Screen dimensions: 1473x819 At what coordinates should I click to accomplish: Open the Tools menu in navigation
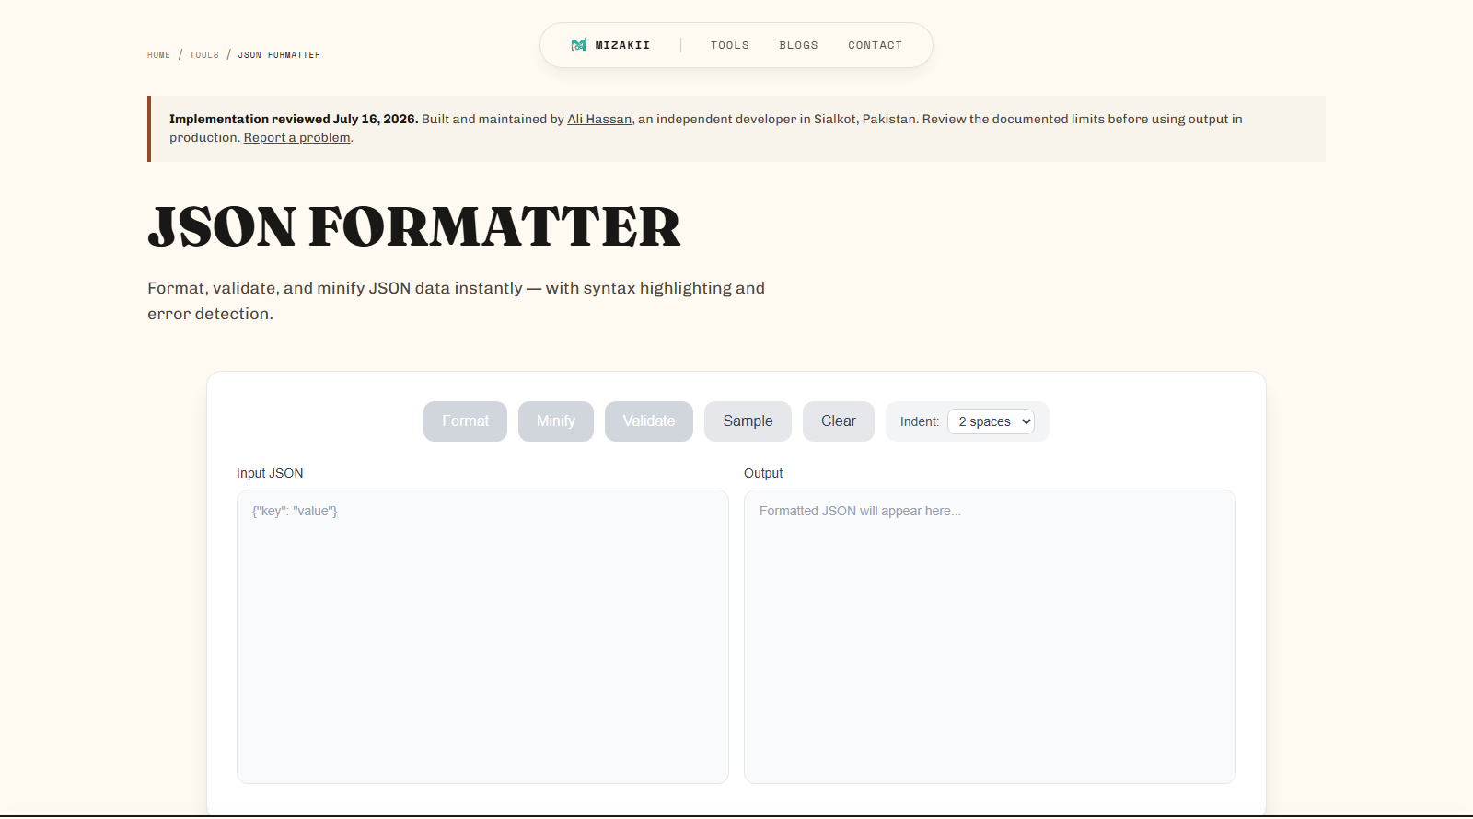tap(730, 45)
